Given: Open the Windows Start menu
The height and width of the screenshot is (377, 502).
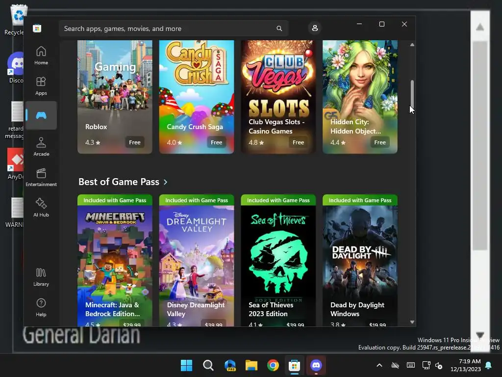Looking at the screenshot, I should [186, 365].
